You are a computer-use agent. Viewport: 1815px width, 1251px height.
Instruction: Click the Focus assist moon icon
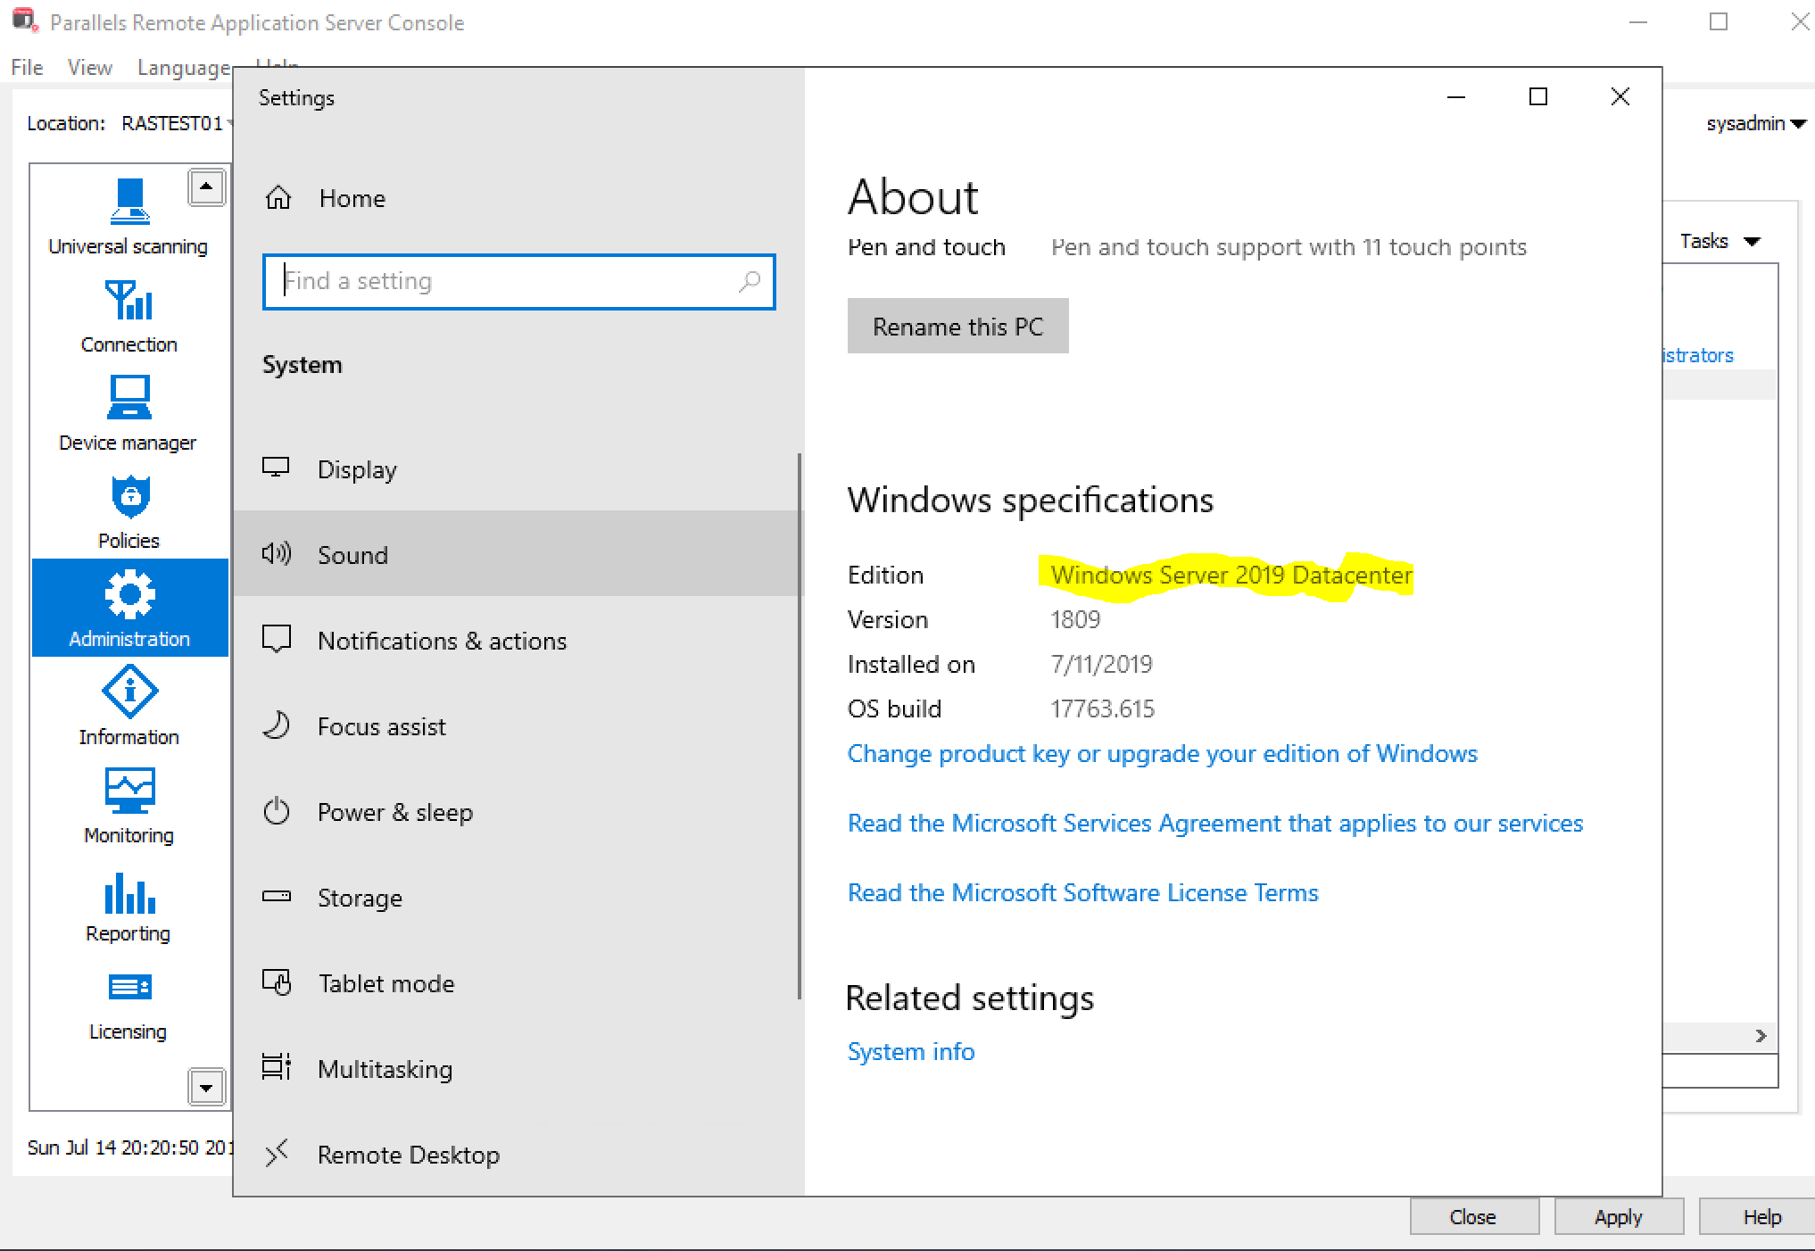click(277, 725)
